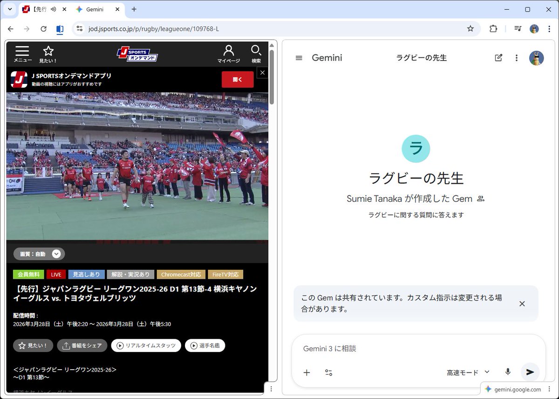Go back in browser history
Image resolution: width=559 pixels, height=399 pixels.
pos(10,29)
